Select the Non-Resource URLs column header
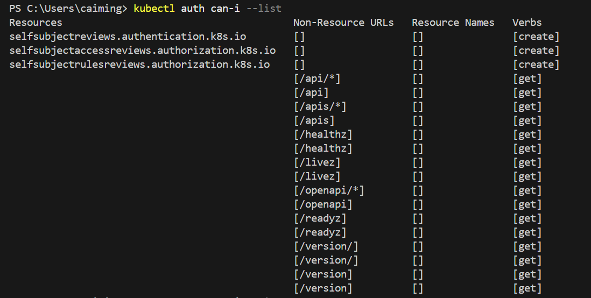Viewport: 591px width, 298px height. (x=343, y=23)
